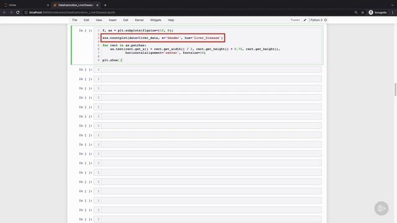Click the site information icon

[26, 12]
